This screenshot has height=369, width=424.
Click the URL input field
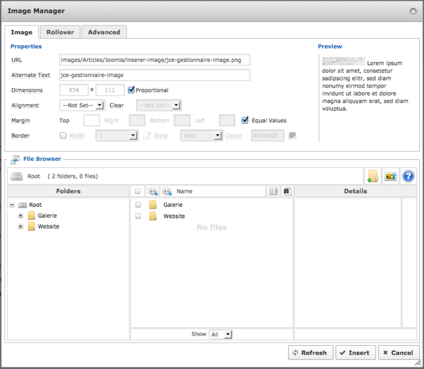(x=155, y=60)
